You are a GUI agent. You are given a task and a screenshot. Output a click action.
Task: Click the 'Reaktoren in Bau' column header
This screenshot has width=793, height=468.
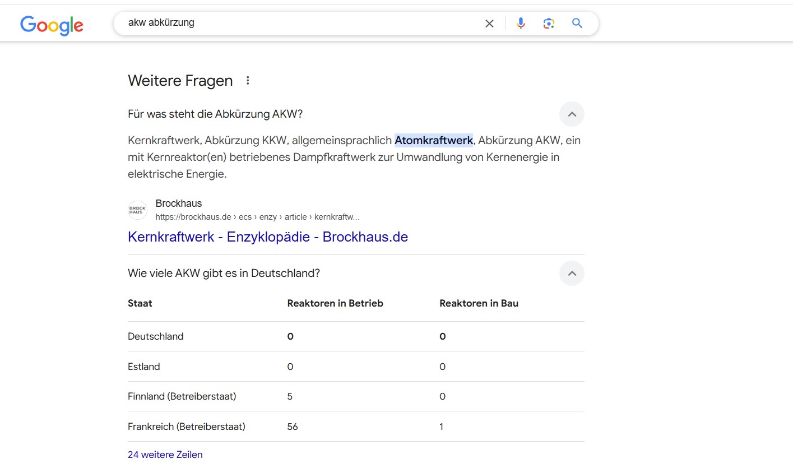point(479,303)
